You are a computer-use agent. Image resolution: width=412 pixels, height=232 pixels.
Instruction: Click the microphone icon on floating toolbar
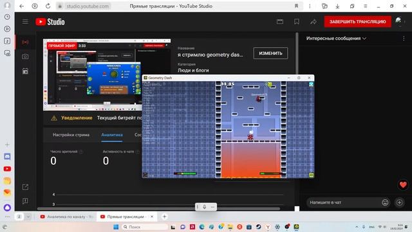click(x=205, y=207)
